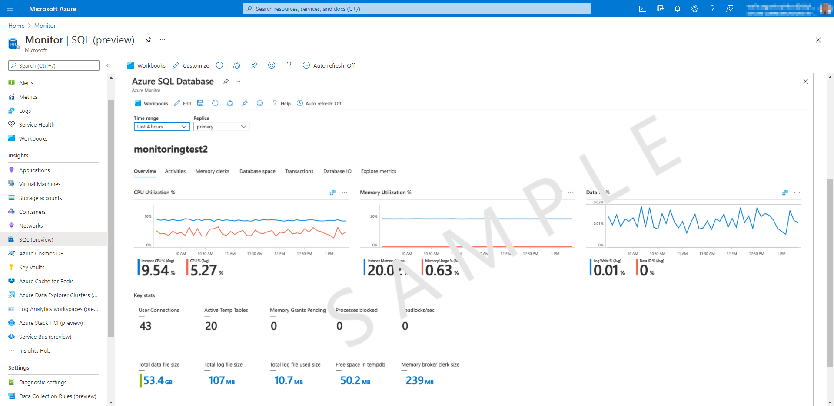Share the Azure SQL Database workbook

[230, 103]
